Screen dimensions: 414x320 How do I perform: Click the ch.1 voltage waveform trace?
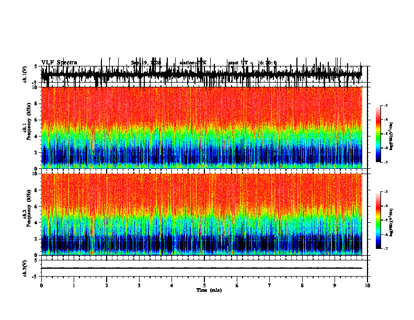click(x=202, y=74)
